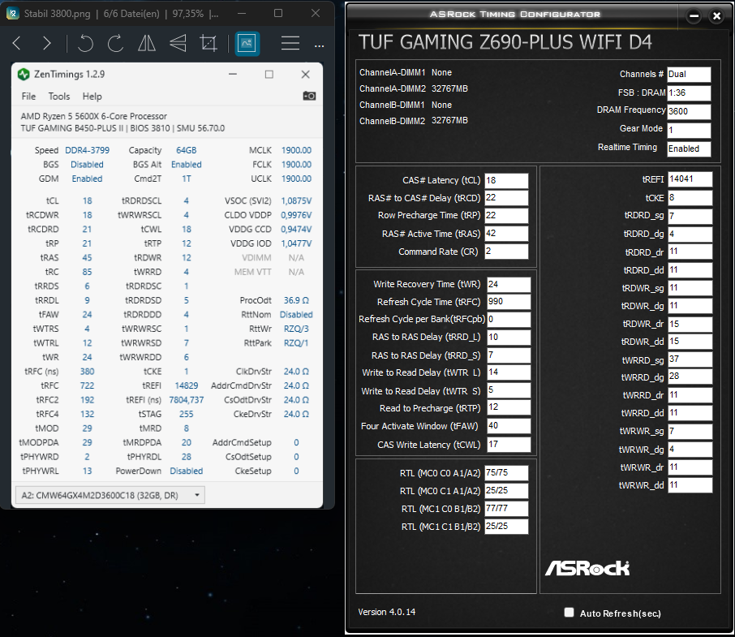Minimize the image viewer window
Screen dimensions: 735x637
click(x=242, y=13)
